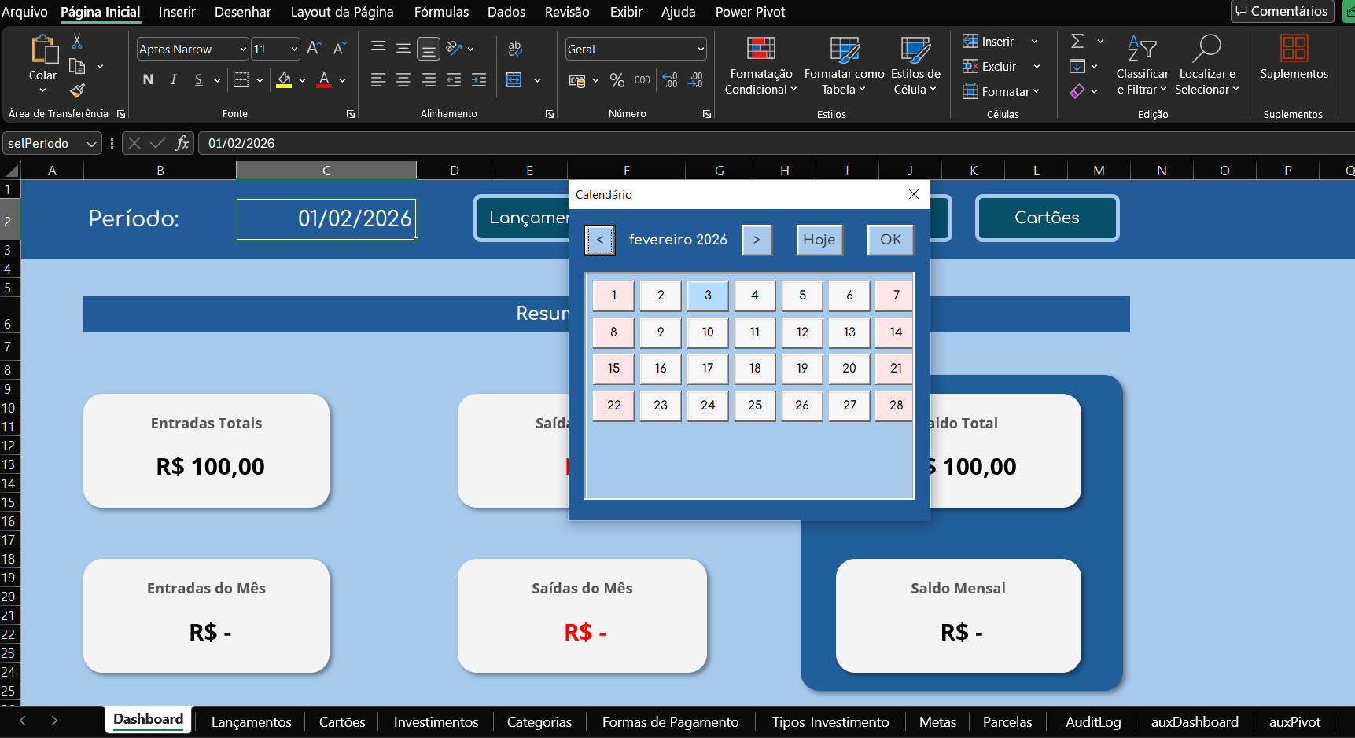Image resolution: width=1355 pixels, height=738 pixels.
Task: Open the font size 11 dropdown
Action: tap(294, 49)
